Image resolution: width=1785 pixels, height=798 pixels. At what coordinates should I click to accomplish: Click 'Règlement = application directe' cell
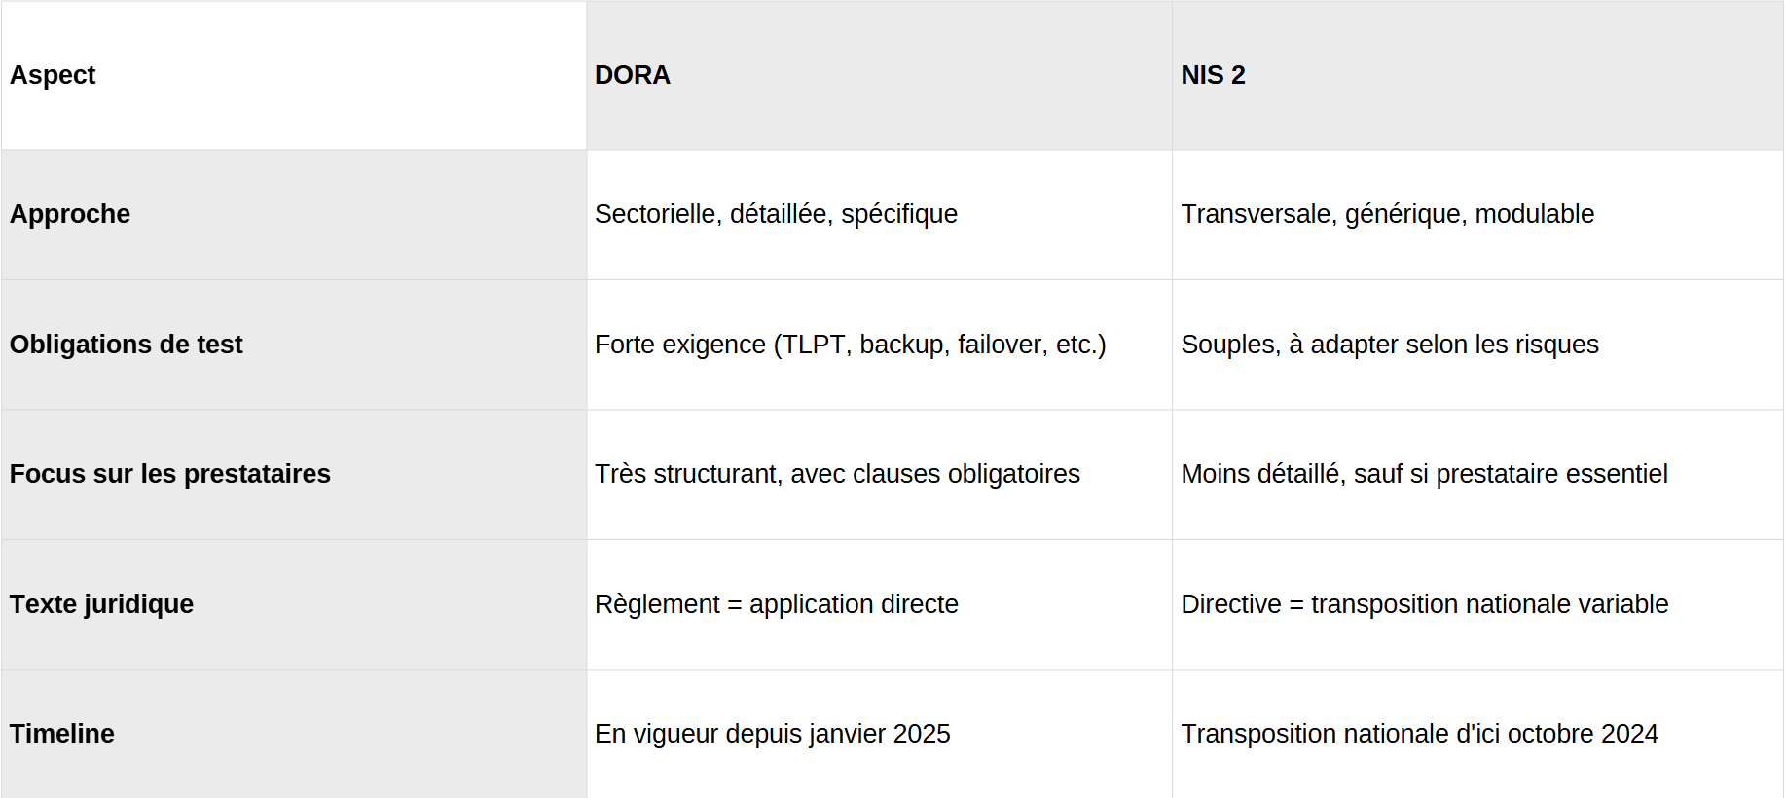click(776, 604)
